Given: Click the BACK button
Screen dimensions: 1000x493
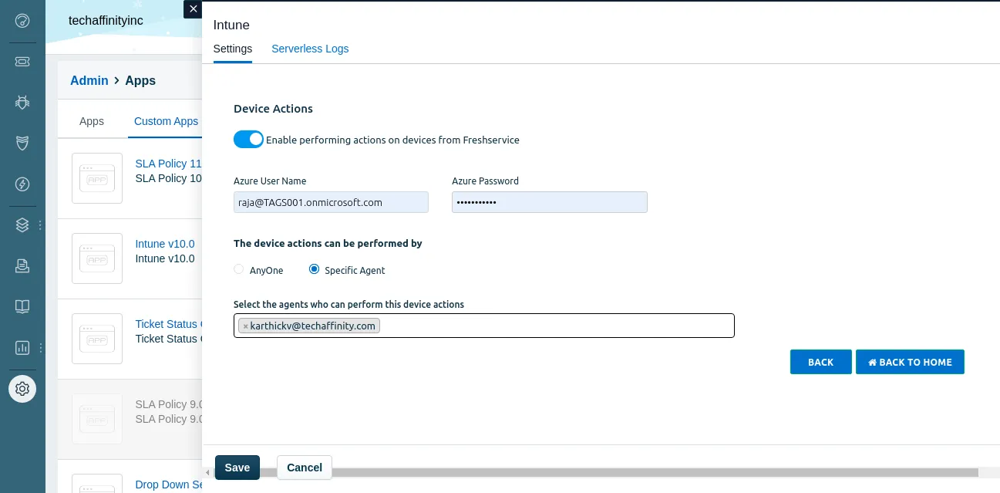Looking at the screenshot, I should click(821, 362).
